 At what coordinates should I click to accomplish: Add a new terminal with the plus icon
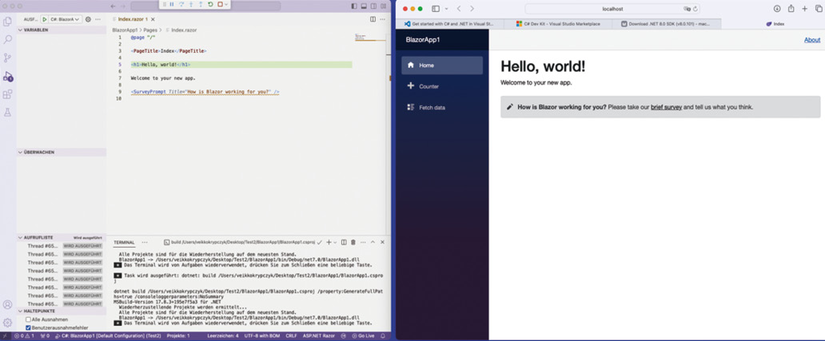329,242
